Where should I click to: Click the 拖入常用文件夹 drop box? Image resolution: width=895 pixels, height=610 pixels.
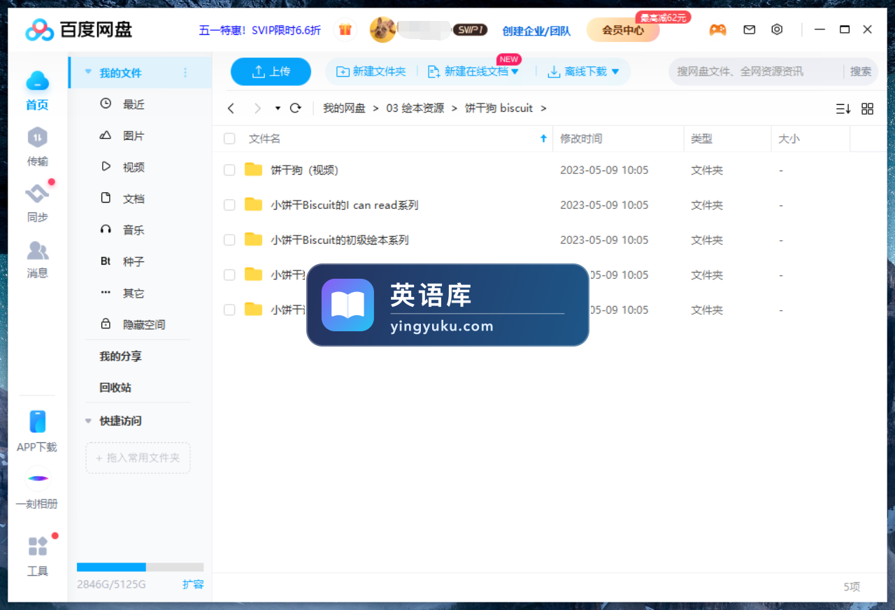(138, 458)
